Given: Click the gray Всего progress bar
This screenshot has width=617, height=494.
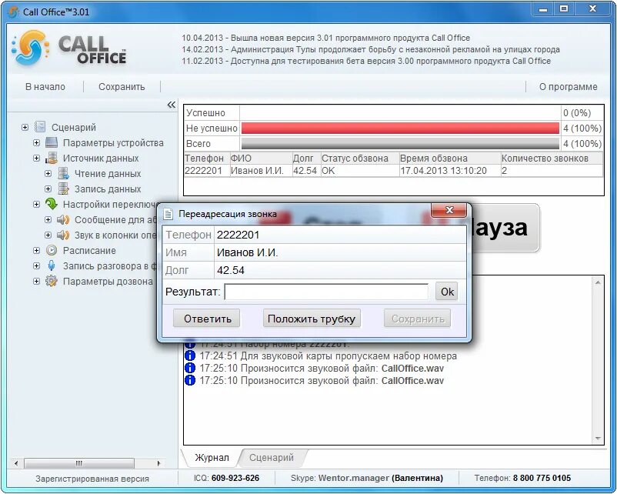Looking at the screenshot, I should 400,143.
